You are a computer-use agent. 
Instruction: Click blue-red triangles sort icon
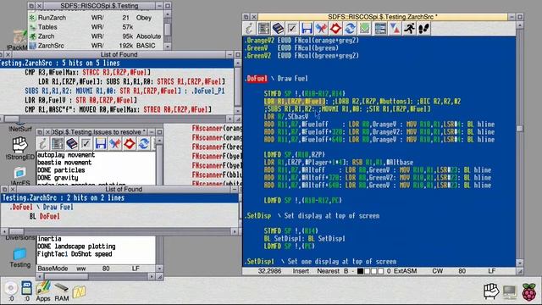click(x=395, y=28)
